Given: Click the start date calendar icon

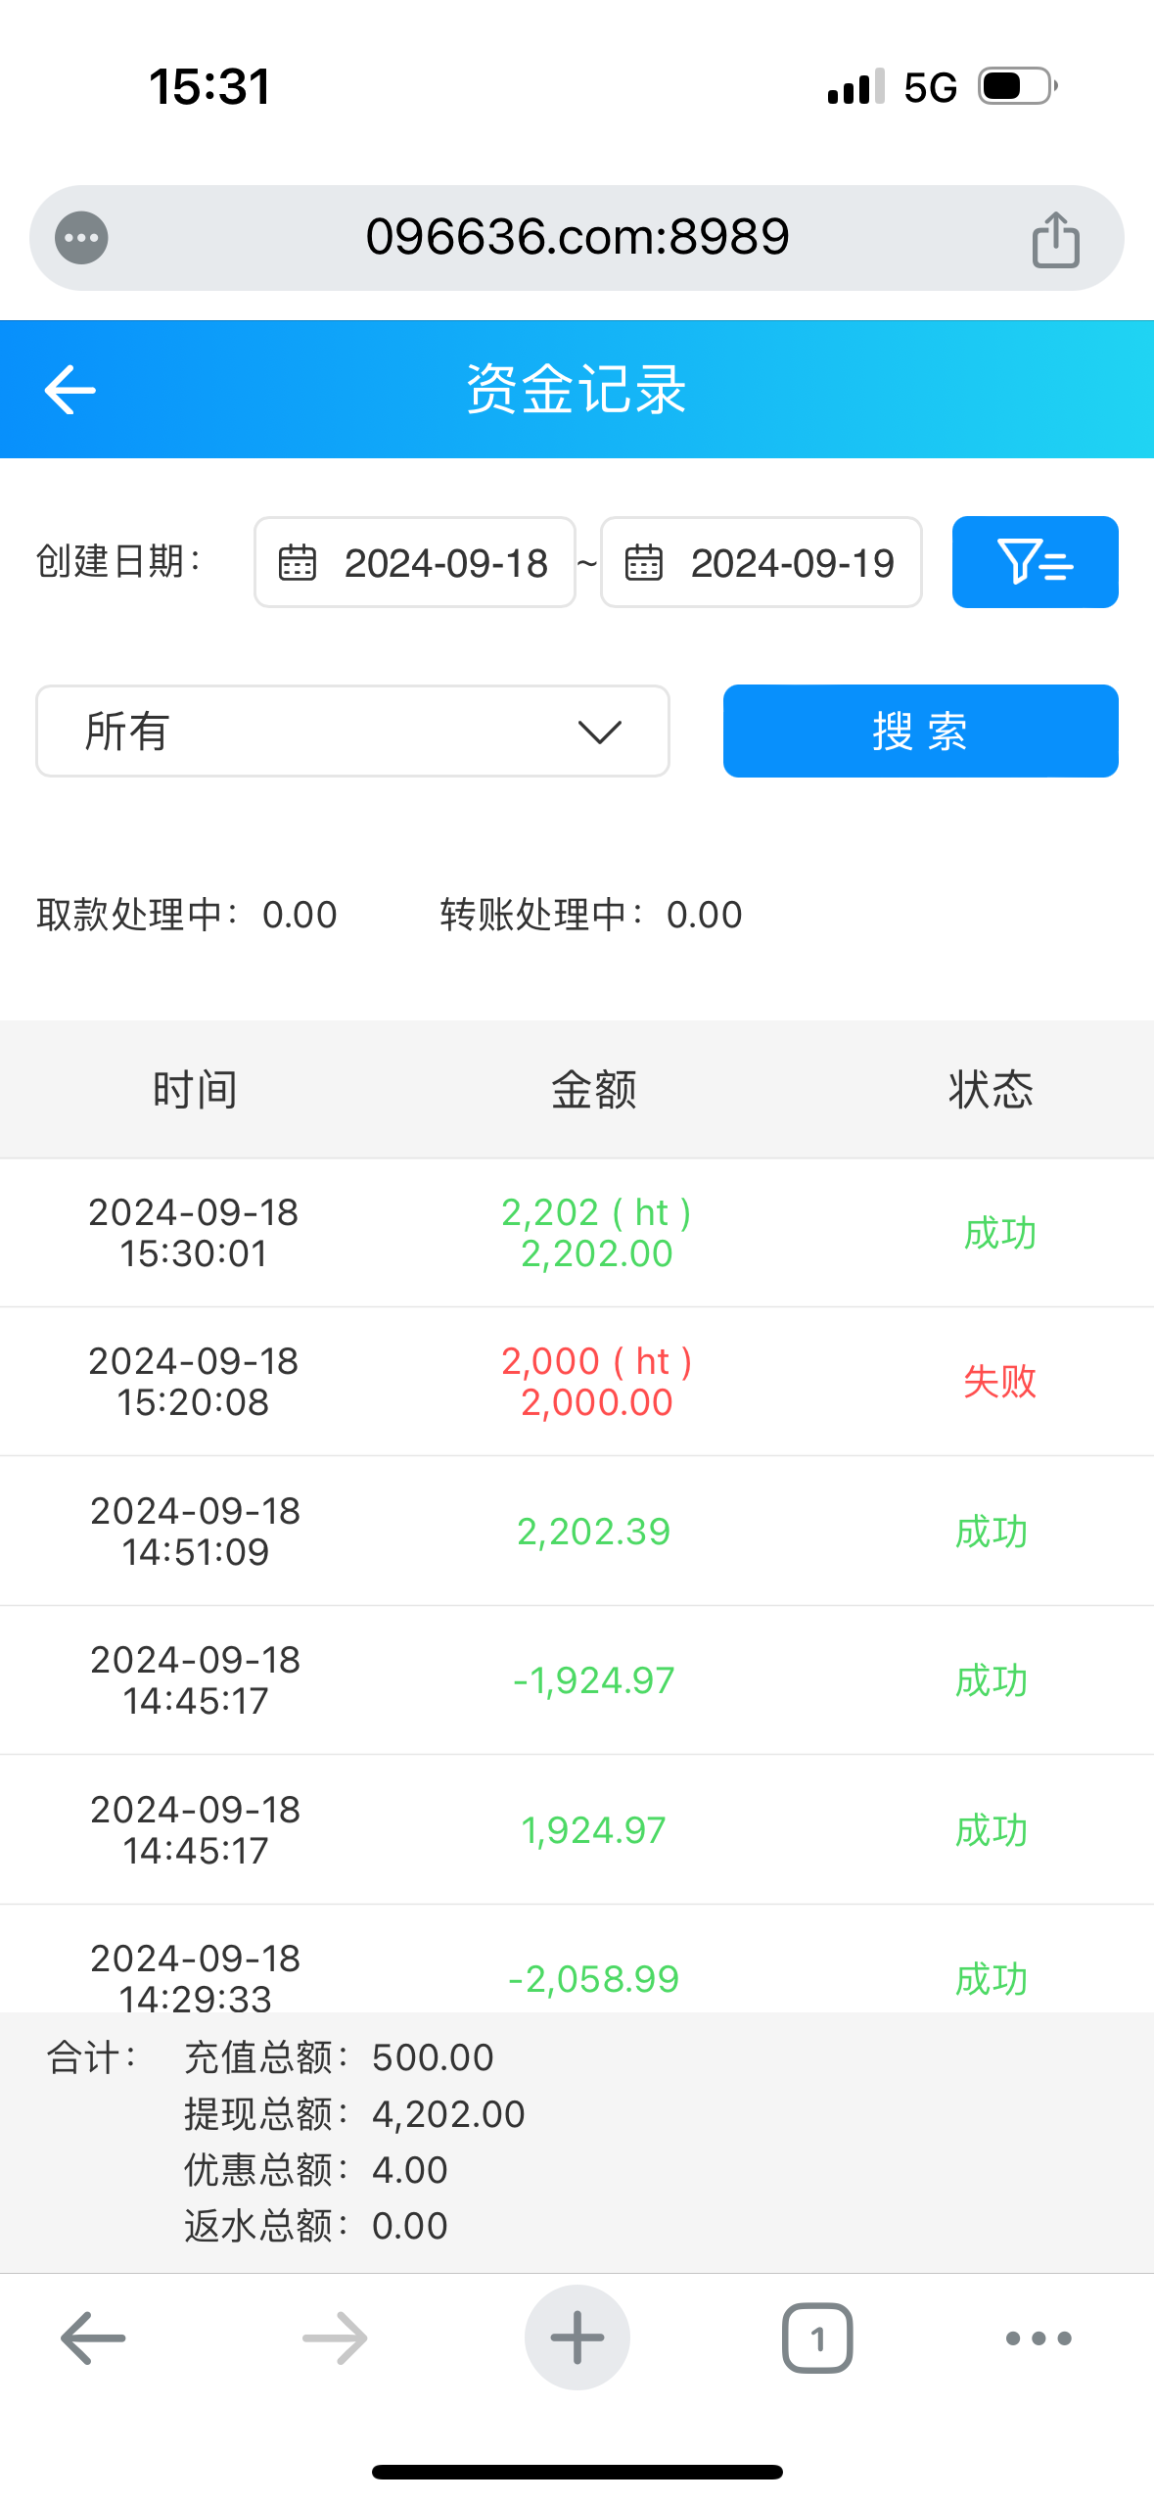Looking at the screenshot, I should point(298,563).
